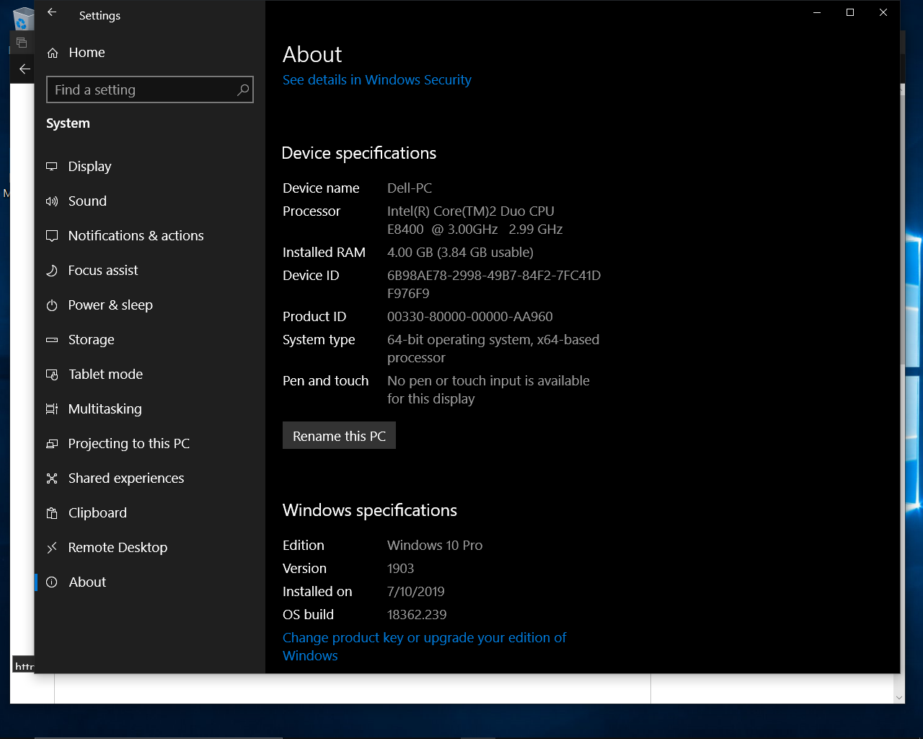This screenshot has width=923, height=739.
Task: Go to Multitasking settings
Action: click(150, 409)
